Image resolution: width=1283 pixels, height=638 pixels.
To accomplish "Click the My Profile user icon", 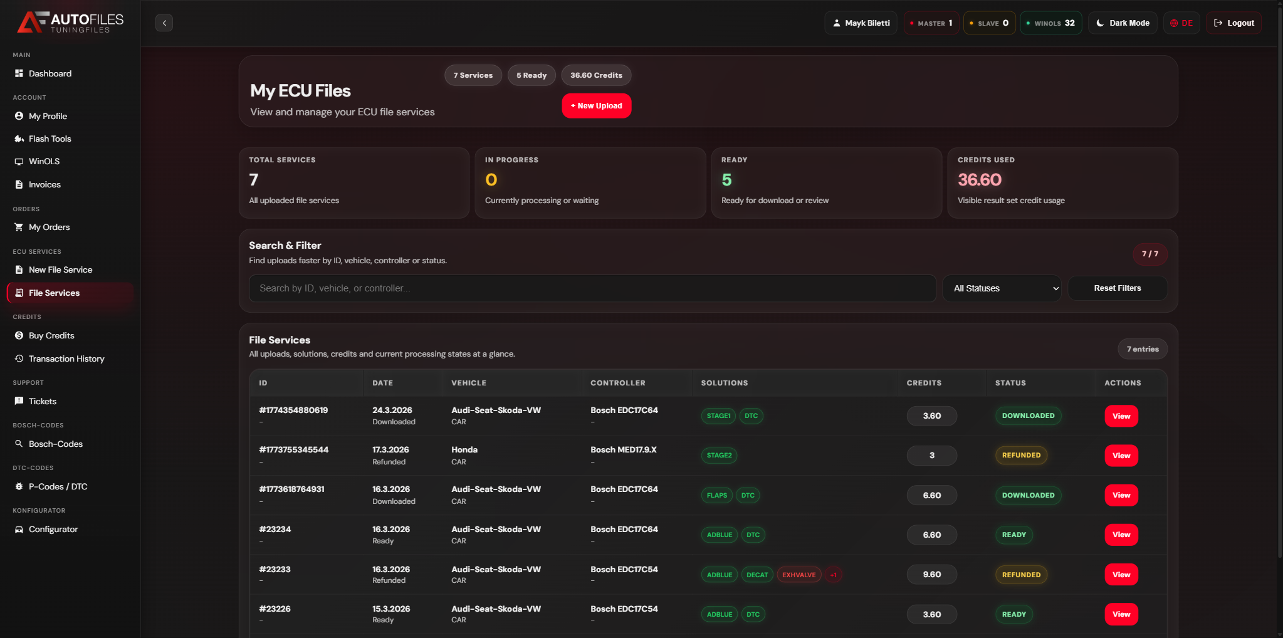I will pos(19,116).
